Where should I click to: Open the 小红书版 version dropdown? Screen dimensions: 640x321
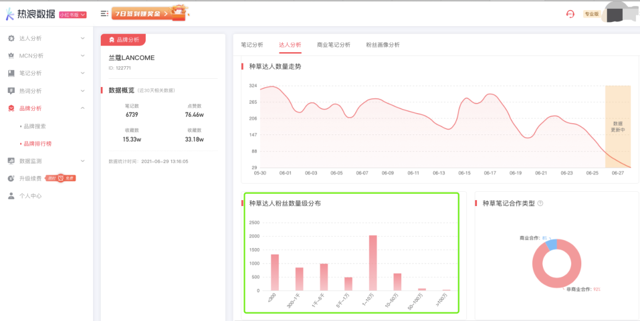[73, 15]
